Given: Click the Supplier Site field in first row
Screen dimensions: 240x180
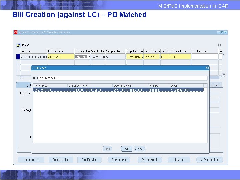Looking at the screenshot, I should 134,57.
